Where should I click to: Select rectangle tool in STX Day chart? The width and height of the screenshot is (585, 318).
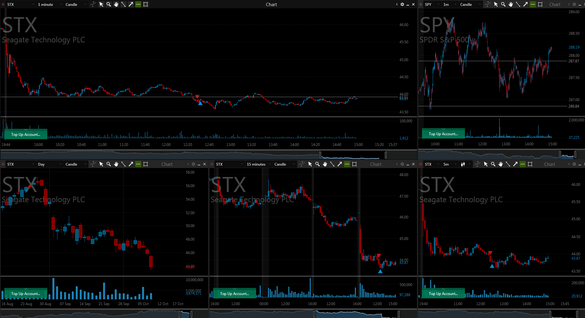coord(146,164)
